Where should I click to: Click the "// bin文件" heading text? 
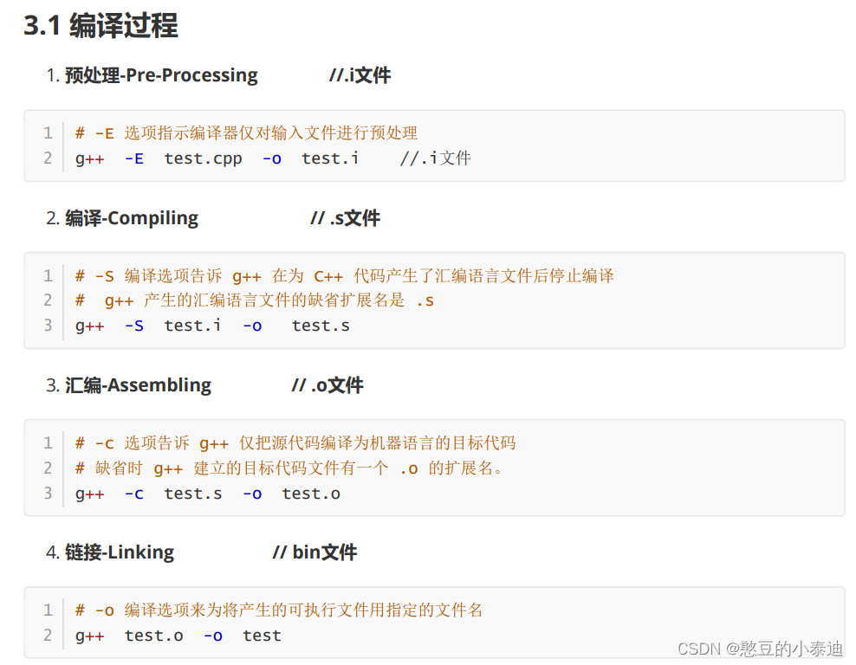click(x=315, y=552)
